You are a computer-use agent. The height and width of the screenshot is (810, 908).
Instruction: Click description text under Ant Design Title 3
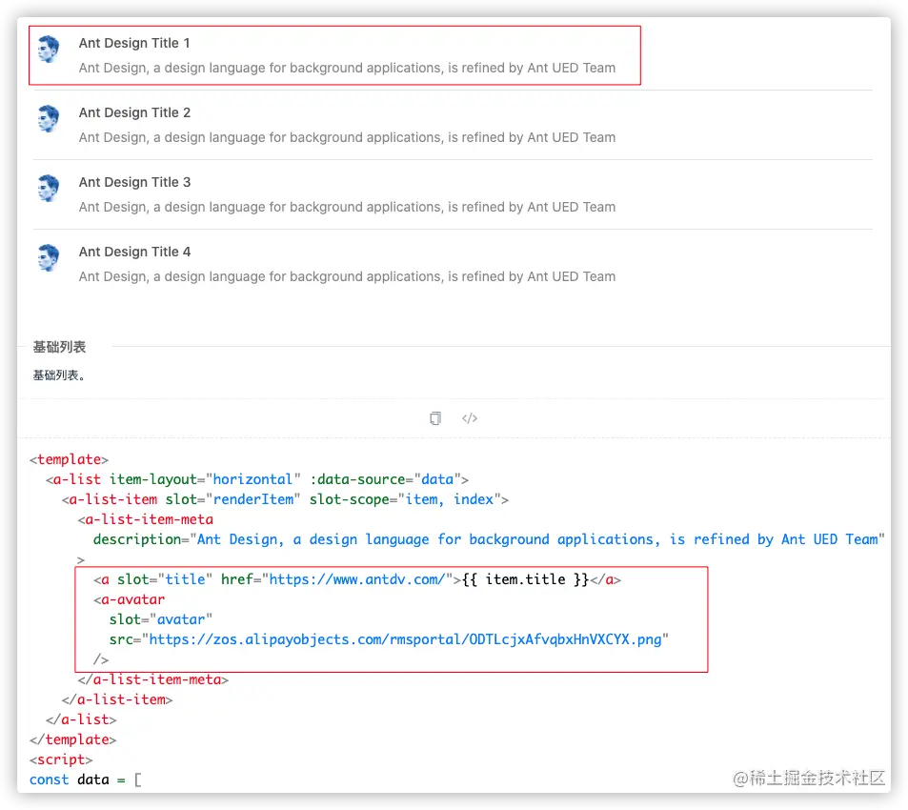[347, 207]
